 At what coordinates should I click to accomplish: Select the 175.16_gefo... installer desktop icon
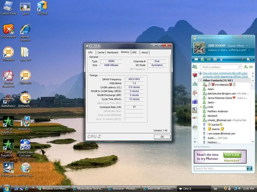point(8,170)
